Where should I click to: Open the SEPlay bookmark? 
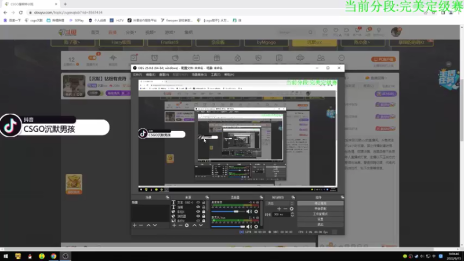[77, 20]
